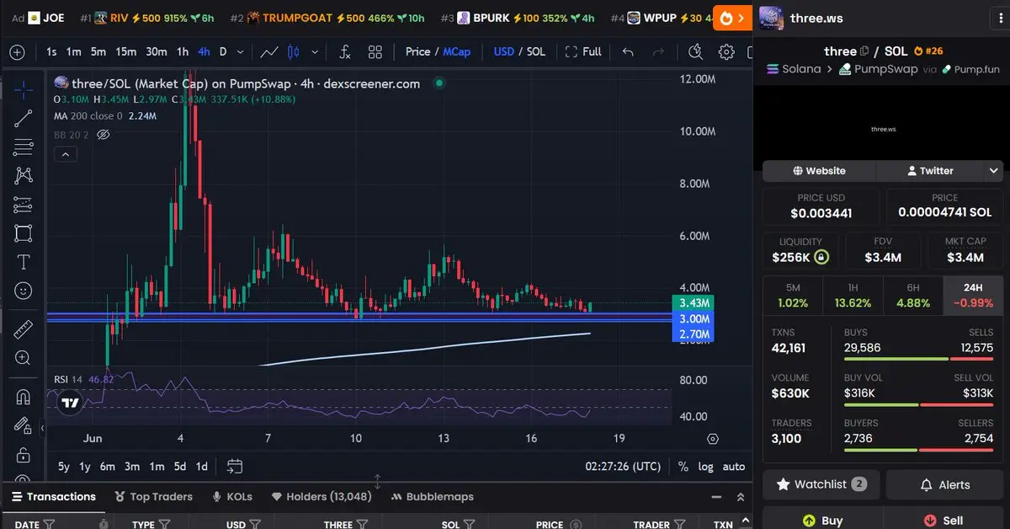Image resolution: width=1010 pixels, height=529 pixels.
Task: Show chart values in SOL
Action: pyautogui.click(x=535, y=52)
